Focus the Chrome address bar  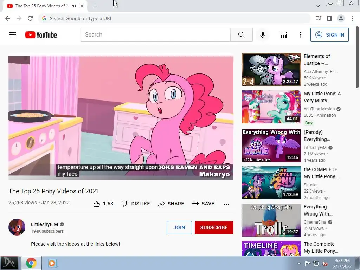[174, 18]
